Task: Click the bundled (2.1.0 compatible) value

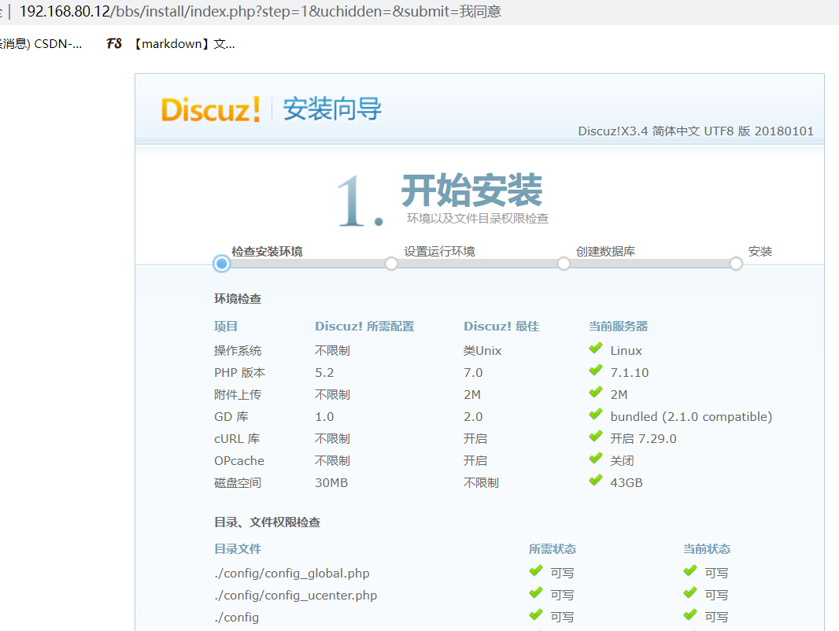Action: [691, 416]
